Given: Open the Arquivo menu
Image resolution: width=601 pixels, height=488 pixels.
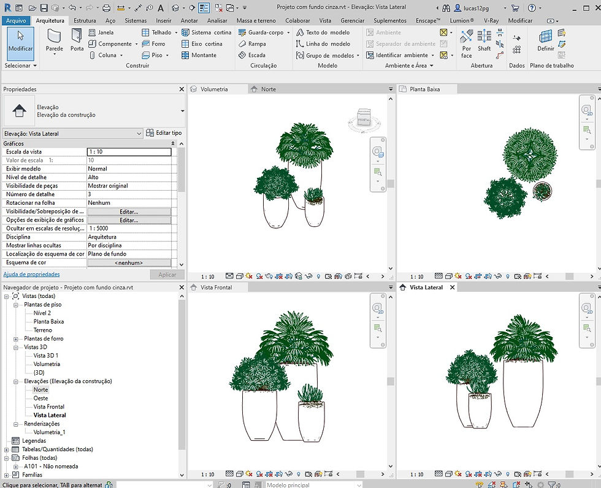Looking at the screenshot, I should pyautogui.click(x=16, y=20).
